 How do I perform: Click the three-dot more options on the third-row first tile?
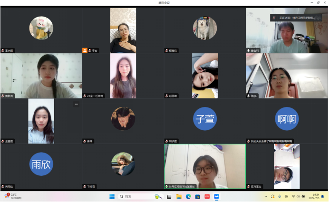point(76,104)
